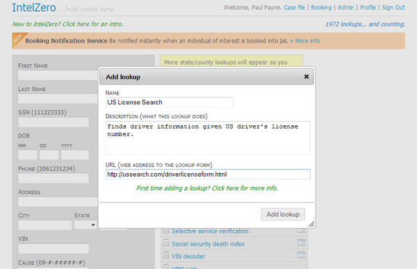Close the Add lookup dialog
Image resolution: width=417 pixels, height=269 pixels.
306,76
